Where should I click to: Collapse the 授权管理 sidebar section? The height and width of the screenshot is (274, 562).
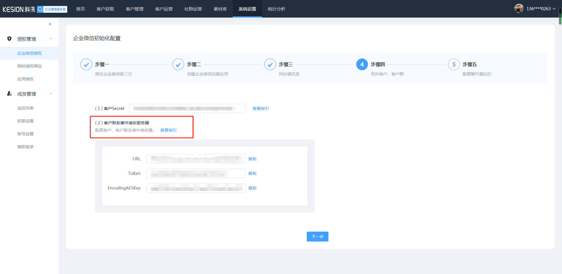coord(51,39)
